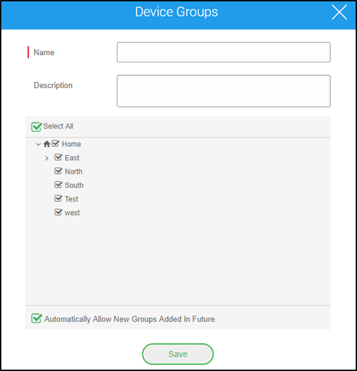Toggle the North group checkbox
Image resolution: width=357 pixels, height=371 pixels.
click(x=58, y=171)
